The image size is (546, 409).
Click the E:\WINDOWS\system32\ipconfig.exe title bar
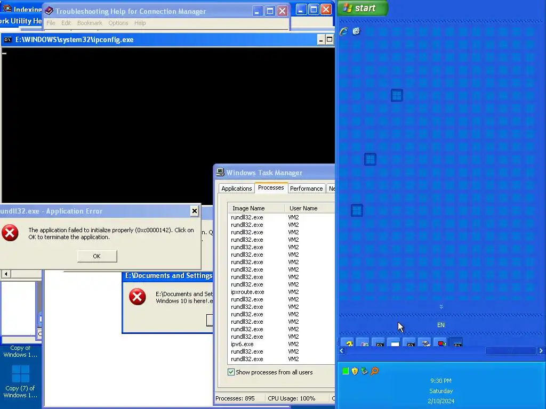[x=167, y=39]
